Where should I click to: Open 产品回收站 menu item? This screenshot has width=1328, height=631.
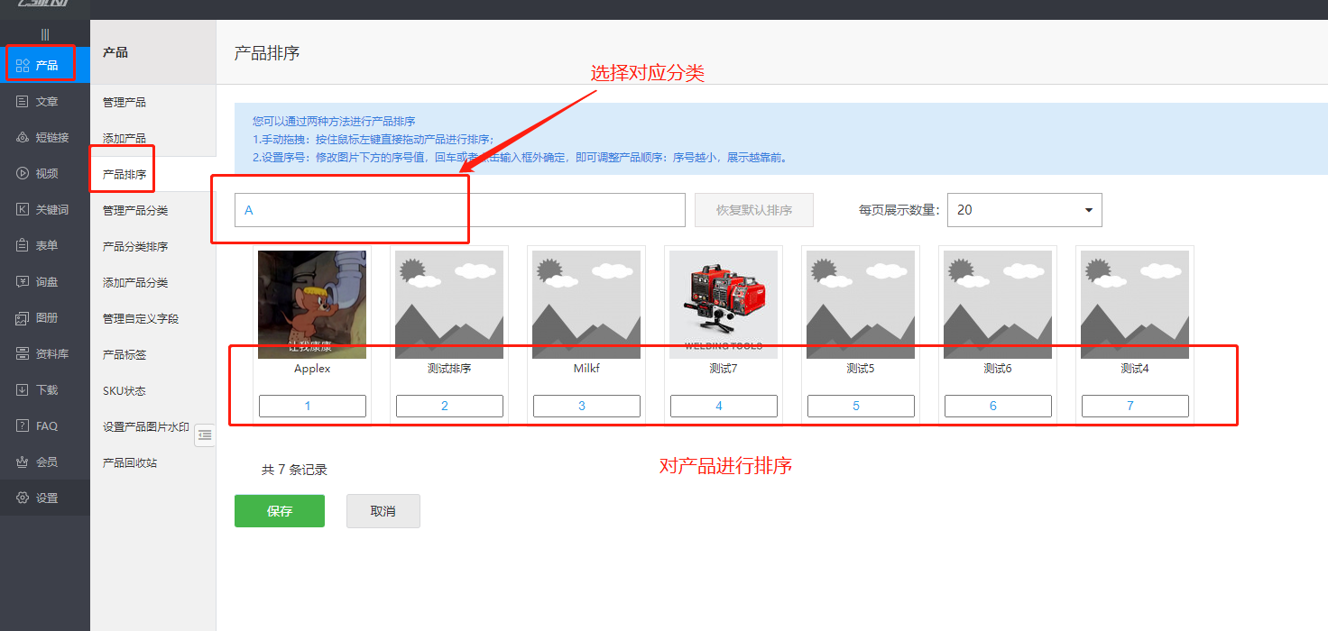pos(130,462)
